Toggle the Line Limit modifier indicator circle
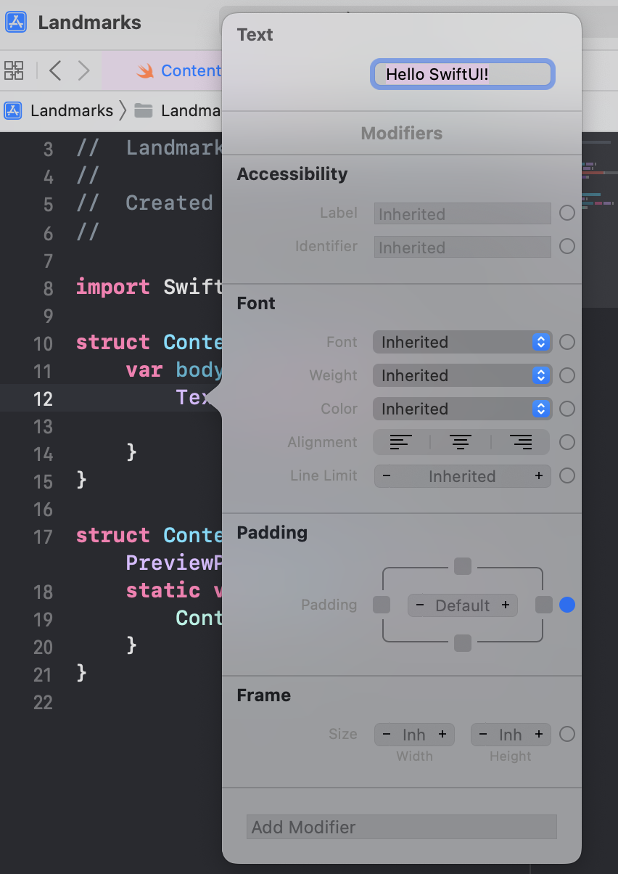 pos(567,475)
